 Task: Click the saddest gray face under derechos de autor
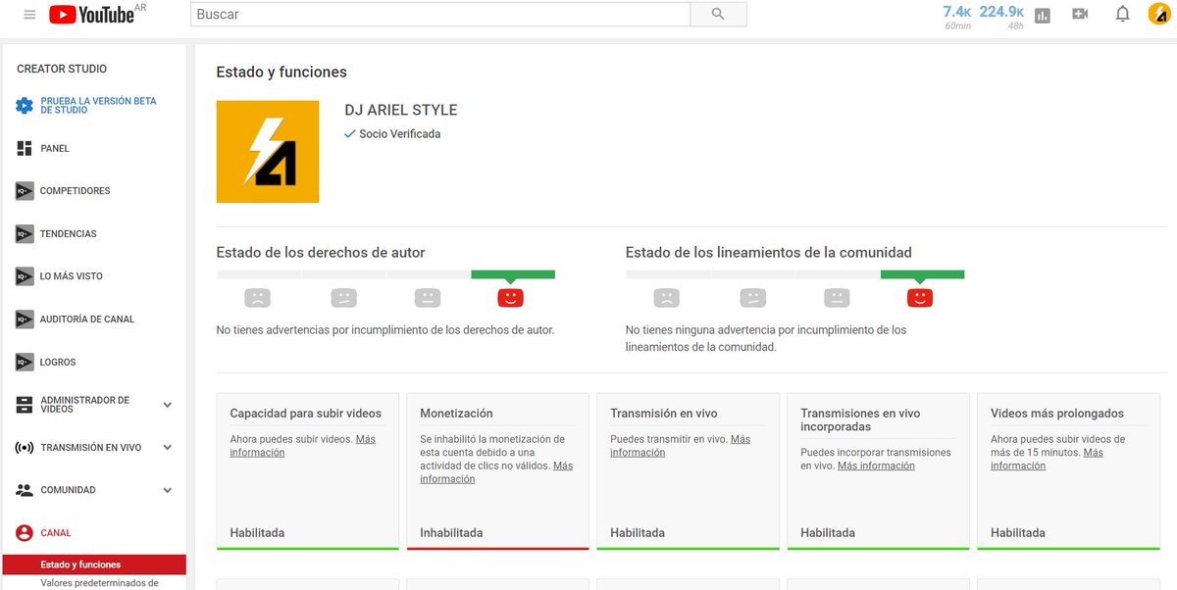pyautogui.click(x=258, y=297)
